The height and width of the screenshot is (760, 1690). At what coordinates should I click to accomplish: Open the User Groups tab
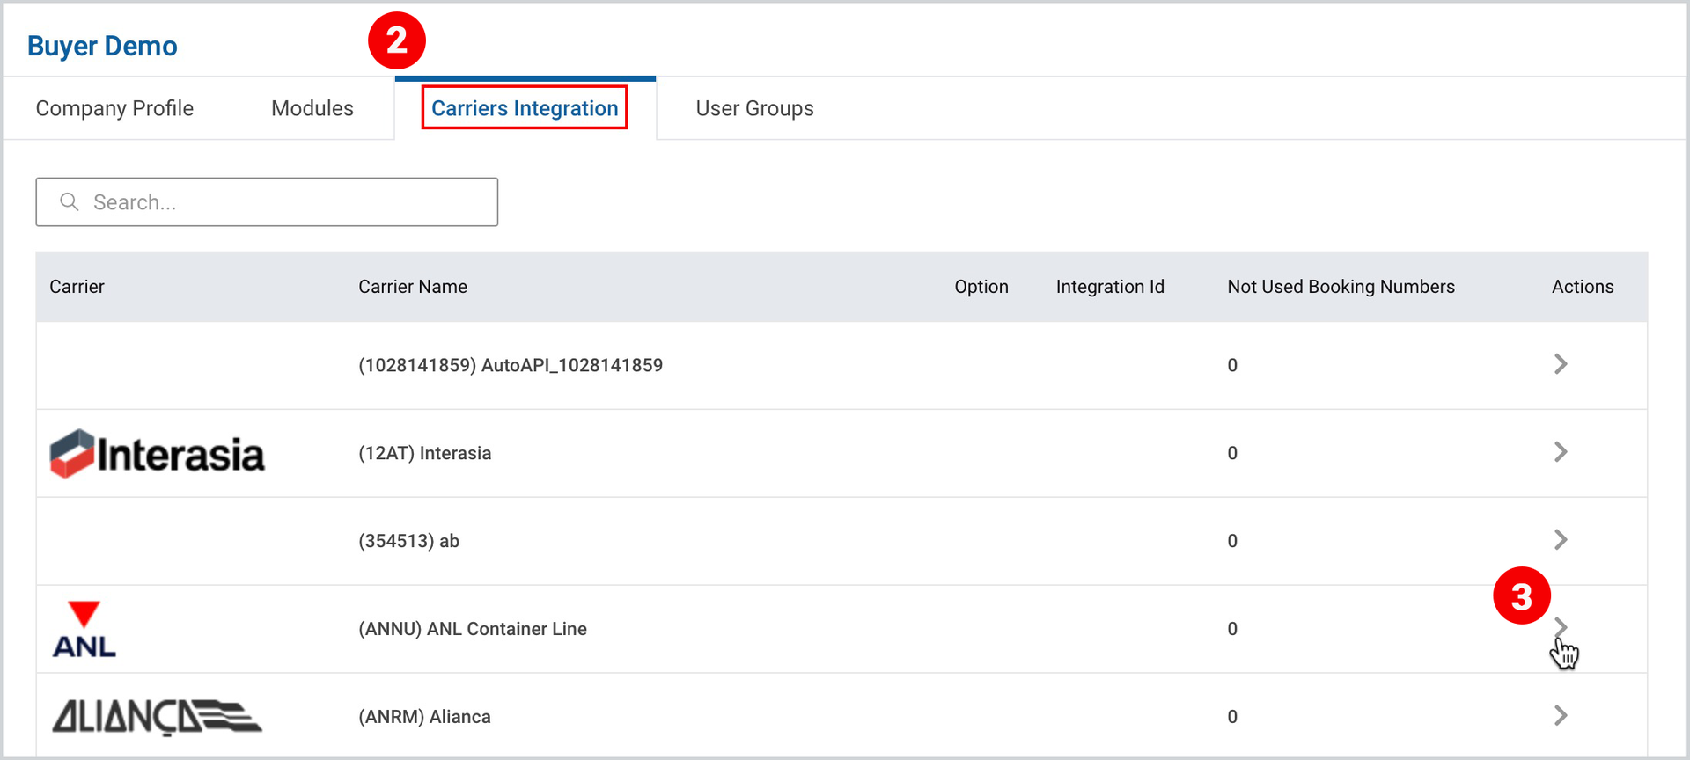click(754, 108)
